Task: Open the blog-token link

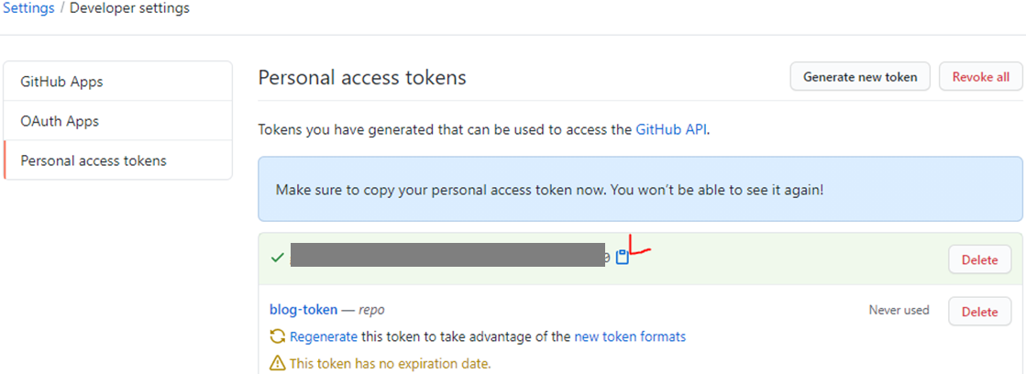Action: pos(303,309)
